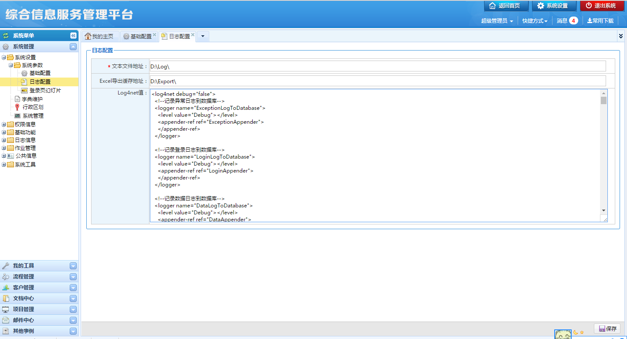Click the 基础配置 gear icon in tree

pyautogui.click(x=24, y=73)
